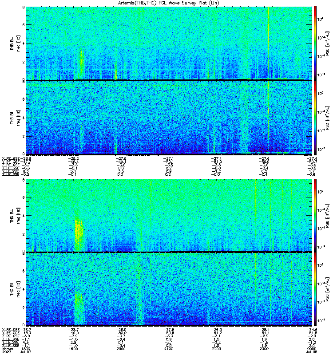This screenshot has height=355, width=333.
Task: Select the THC B-perpendicular axis label
Action: pyautogui.click(x=12, y=216)
